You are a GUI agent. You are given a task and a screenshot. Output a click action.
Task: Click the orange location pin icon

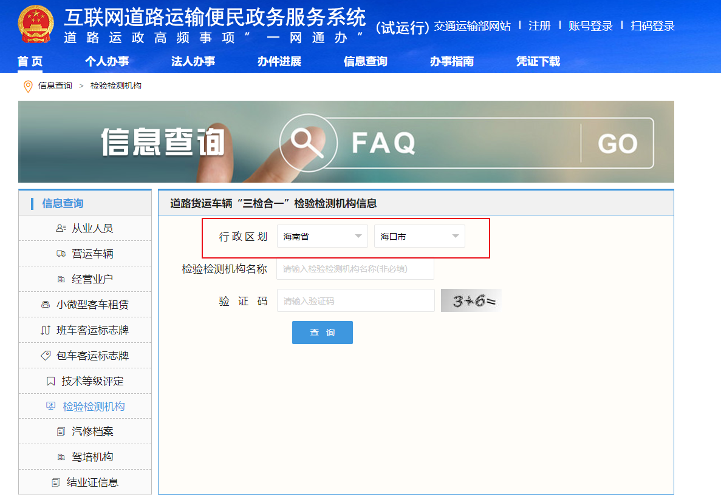(x=28, y=86)
